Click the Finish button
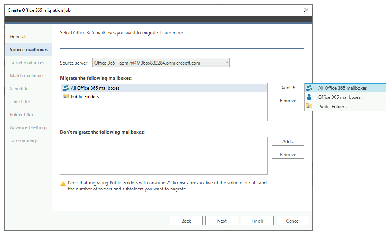The image size is (389, 234). pos(257,221)
